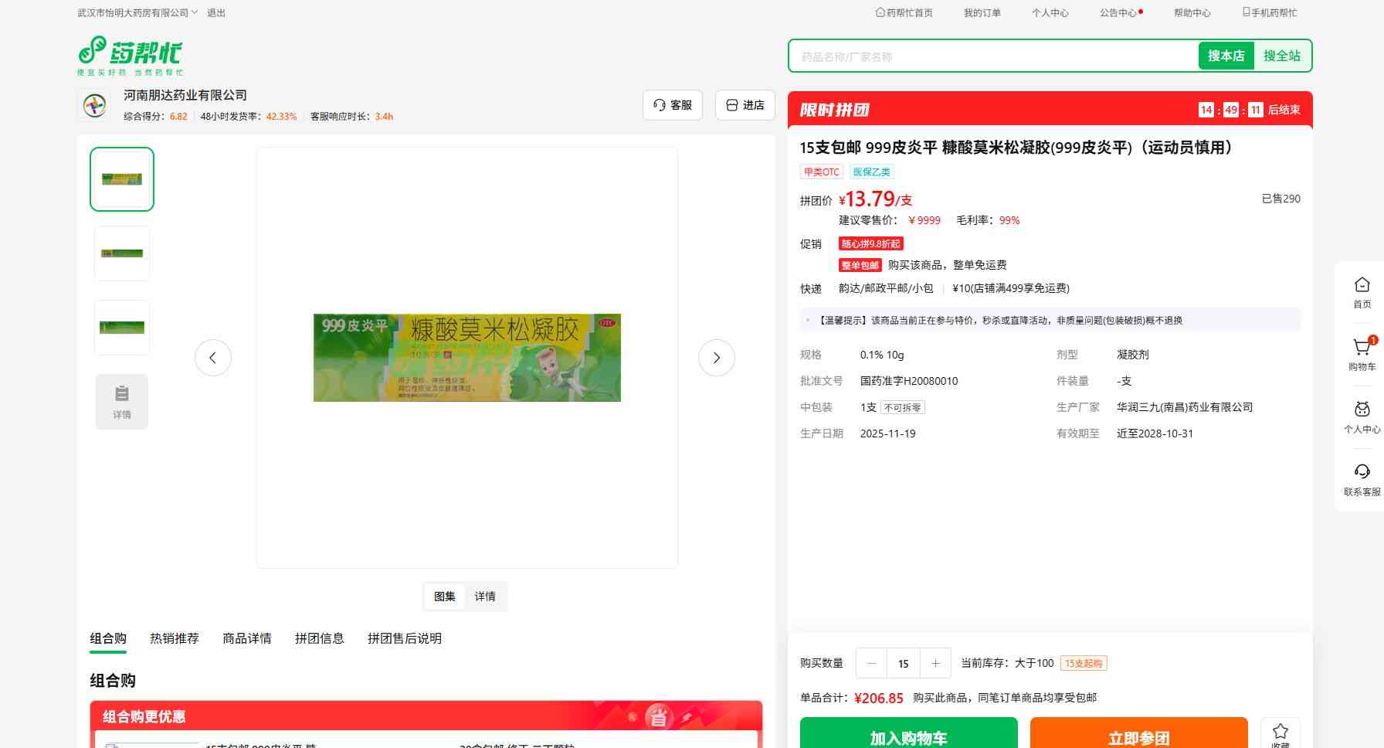The image size is (1384, 748).
Task: Open 个人中心 from the right sidebar
Action: click(x=1362, y=411)
